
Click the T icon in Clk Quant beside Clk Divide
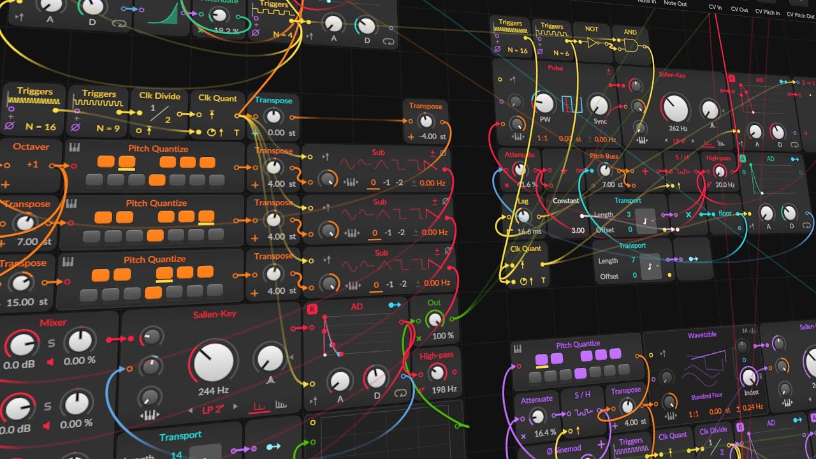pos(236,133)
